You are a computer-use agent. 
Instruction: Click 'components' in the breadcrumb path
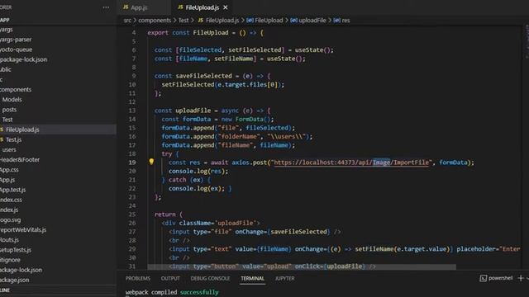pyautogui.click(x=155, y=20)
